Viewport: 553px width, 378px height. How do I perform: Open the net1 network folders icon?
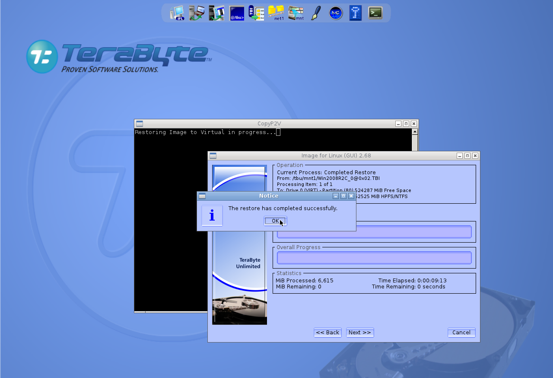tap(276, 13)
